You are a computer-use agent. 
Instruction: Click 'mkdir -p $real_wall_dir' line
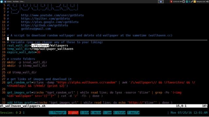click(x=27, y=62)
